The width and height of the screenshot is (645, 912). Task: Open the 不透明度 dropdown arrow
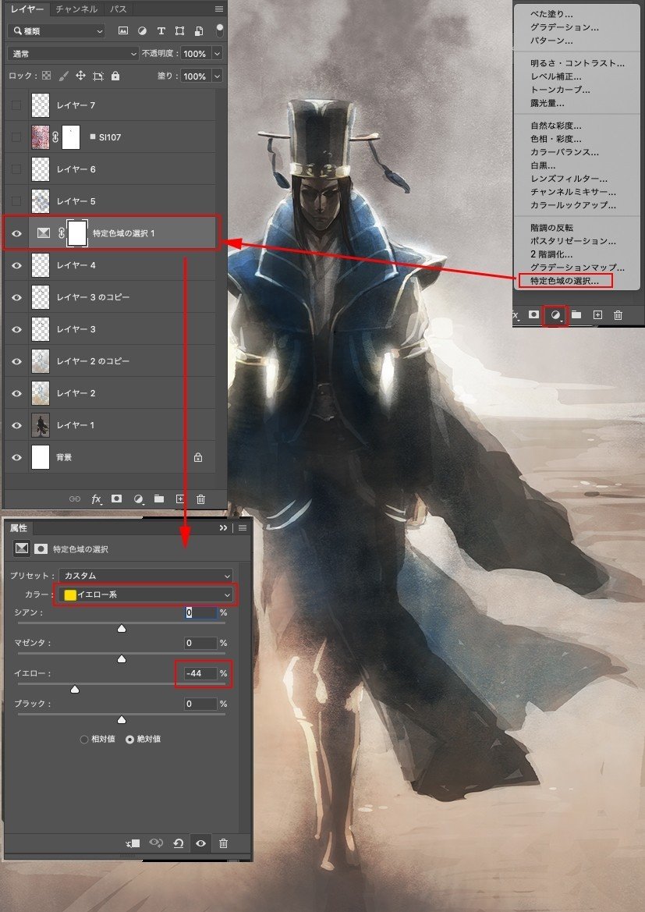(217, 54)
